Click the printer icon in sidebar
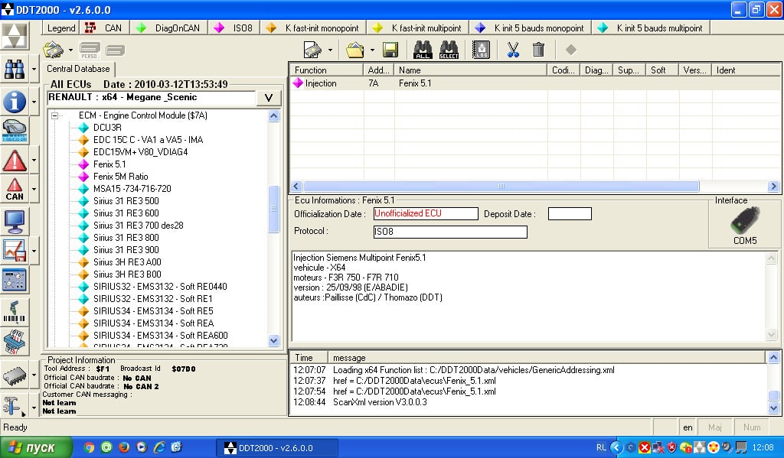Viewport: 784px width, 458px height. (x=15, y=342)
